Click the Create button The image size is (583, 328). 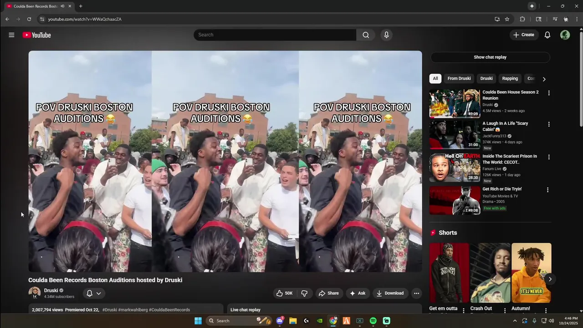(524, 35)
